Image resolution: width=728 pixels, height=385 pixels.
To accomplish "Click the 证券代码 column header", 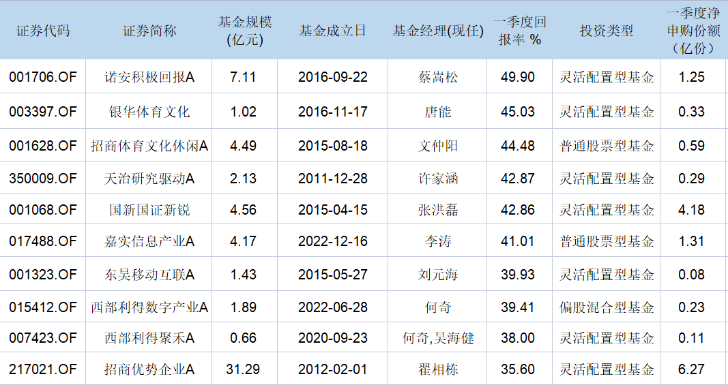I will pyautogui.click(x=43, y=31).
